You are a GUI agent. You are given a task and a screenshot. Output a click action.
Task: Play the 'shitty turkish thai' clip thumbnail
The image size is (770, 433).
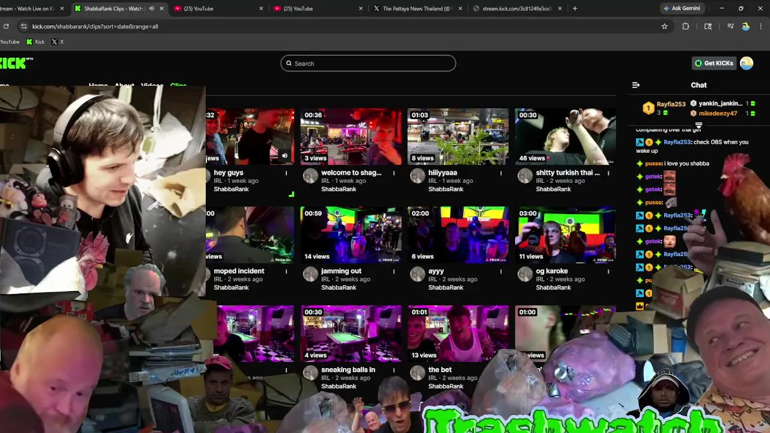coord(565,137)
